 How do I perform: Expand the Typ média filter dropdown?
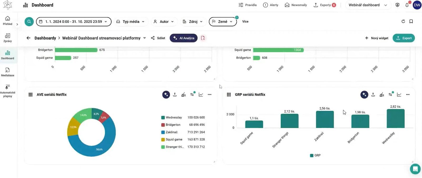(x=130, y=22)
